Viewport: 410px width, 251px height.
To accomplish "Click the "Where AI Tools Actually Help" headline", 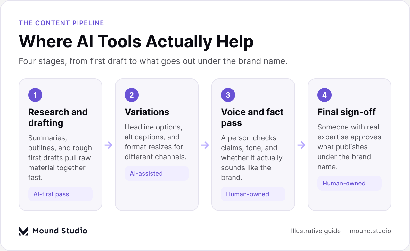I will pos(136,42).
